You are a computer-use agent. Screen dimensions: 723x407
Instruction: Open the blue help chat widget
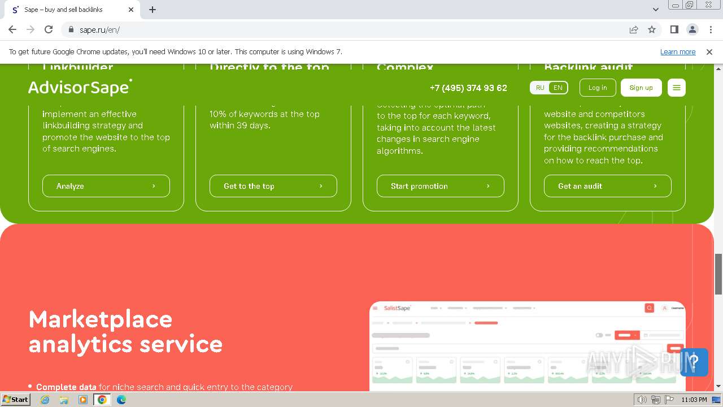[694, 362]
